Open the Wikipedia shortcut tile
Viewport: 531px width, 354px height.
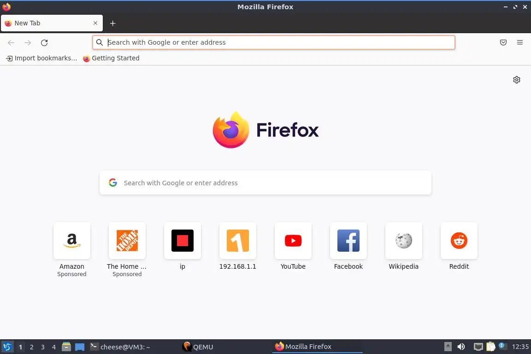[404, 241]
